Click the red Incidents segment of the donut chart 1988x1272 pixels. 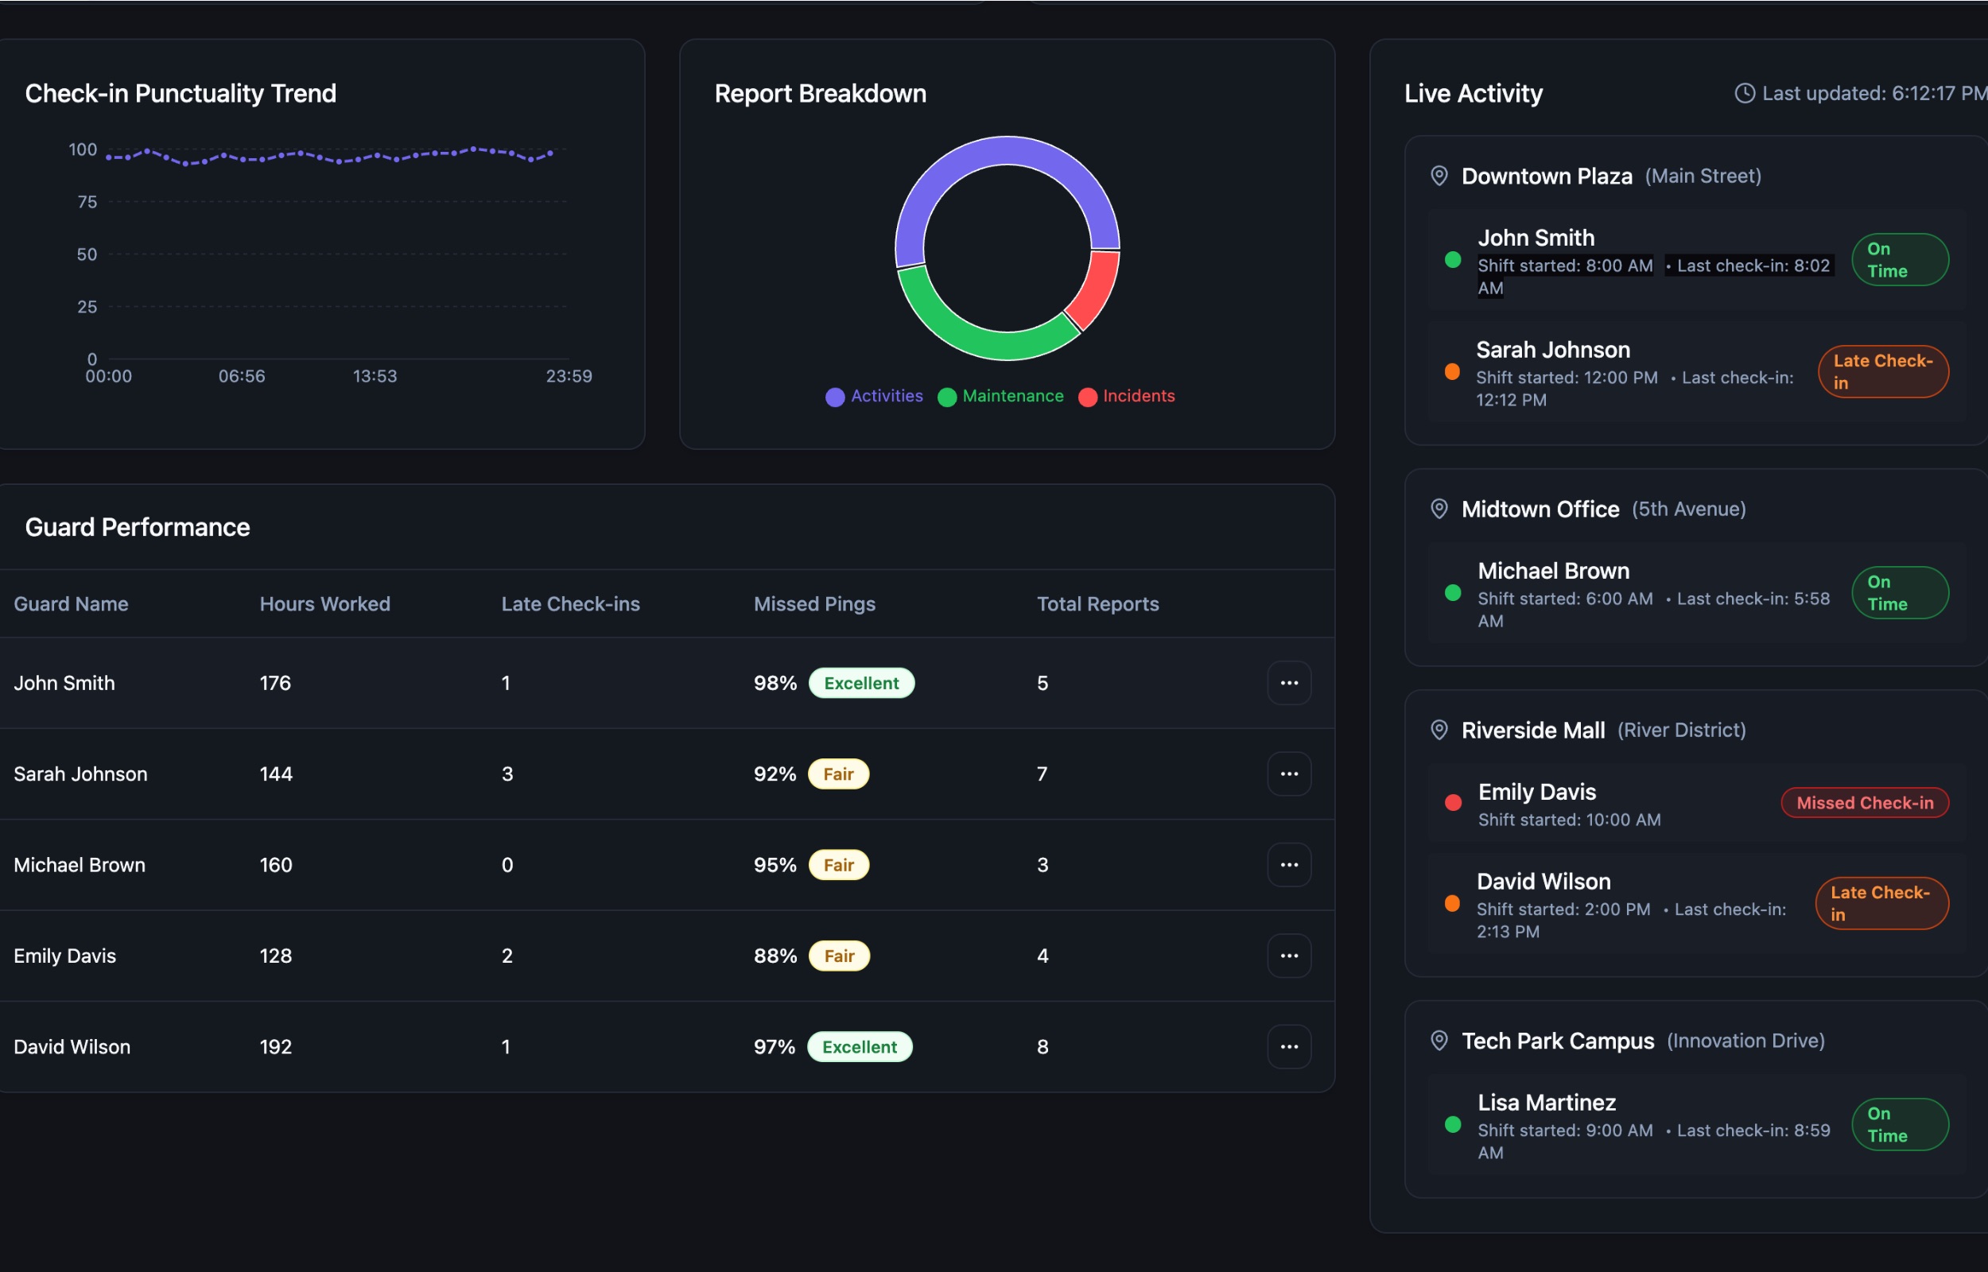click(1096, 289)
